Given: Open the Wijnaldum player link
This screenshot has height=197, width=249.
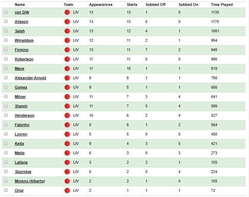Looking at the screenshot, I should (x=24, y=40).
